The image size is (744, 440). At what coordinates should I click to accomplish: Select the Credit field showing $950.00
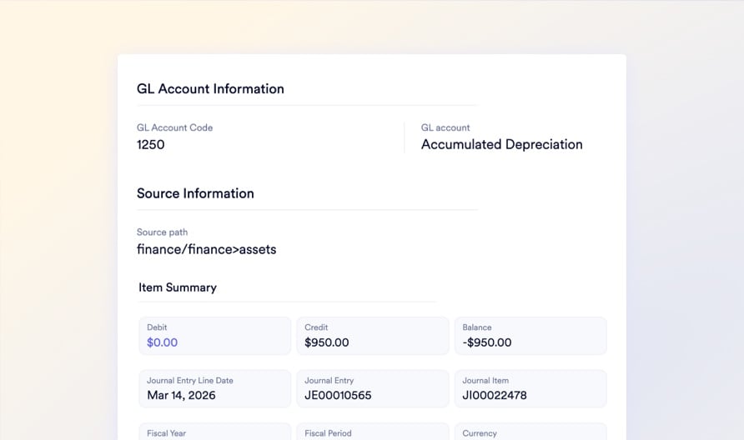(372, 336)
